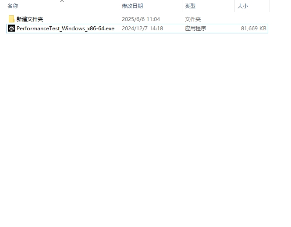Sort files by the 大小 column header
The height and width of the screenshot is (227, 291).
click(242, 6)
